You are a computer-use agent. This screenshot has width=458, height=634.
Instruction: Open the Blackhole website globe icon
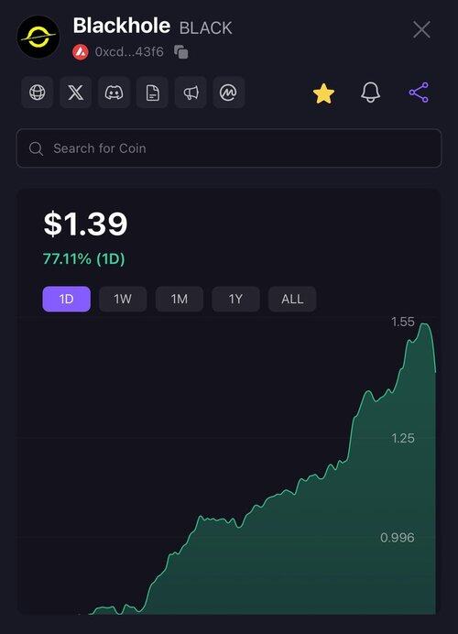[x=38, y=93]
